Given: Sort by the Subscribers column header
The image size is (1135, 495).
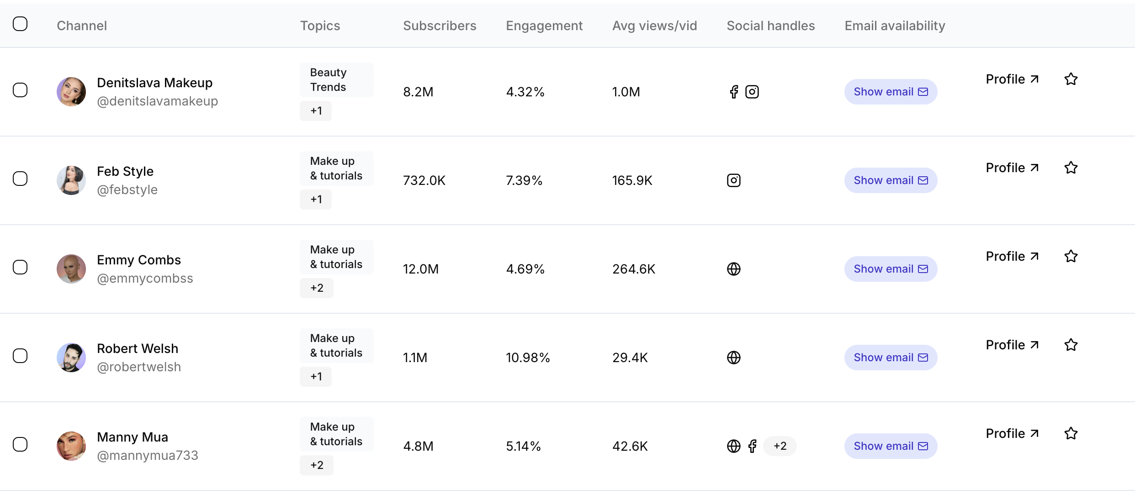Looking at the screenshot, I should [x=439, y=26].
